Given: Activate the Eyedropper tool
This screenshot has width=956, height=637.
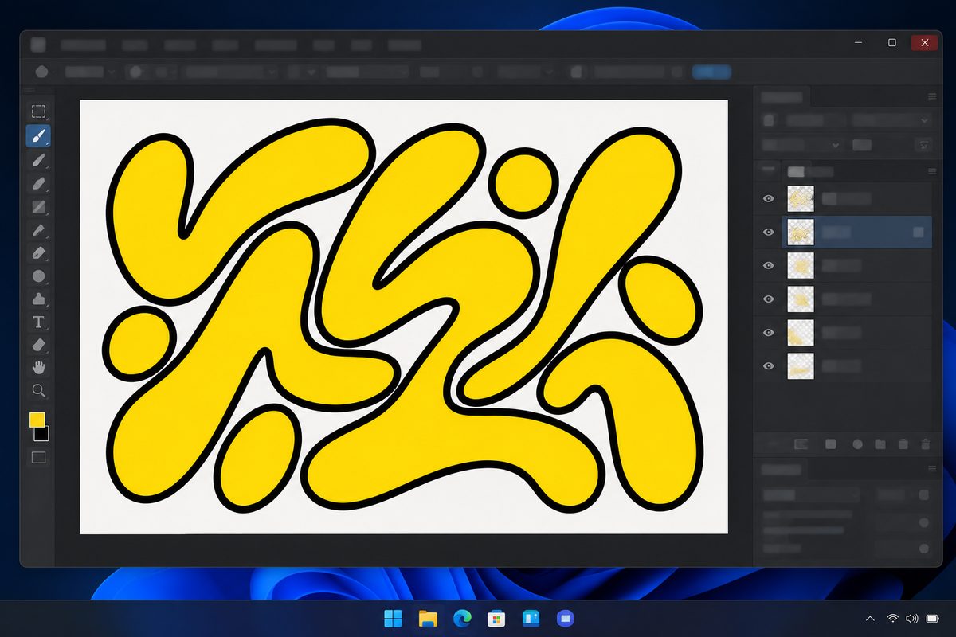Looking at the screenshot, I should pos(38,230).
